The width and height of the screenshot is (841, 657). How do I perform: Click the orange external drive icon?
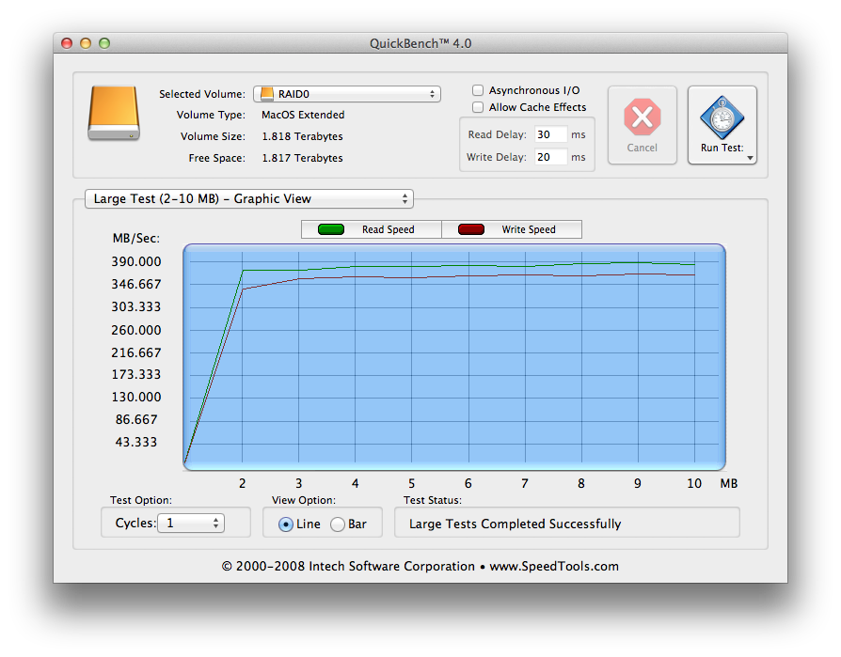click(x=114, y=113)
